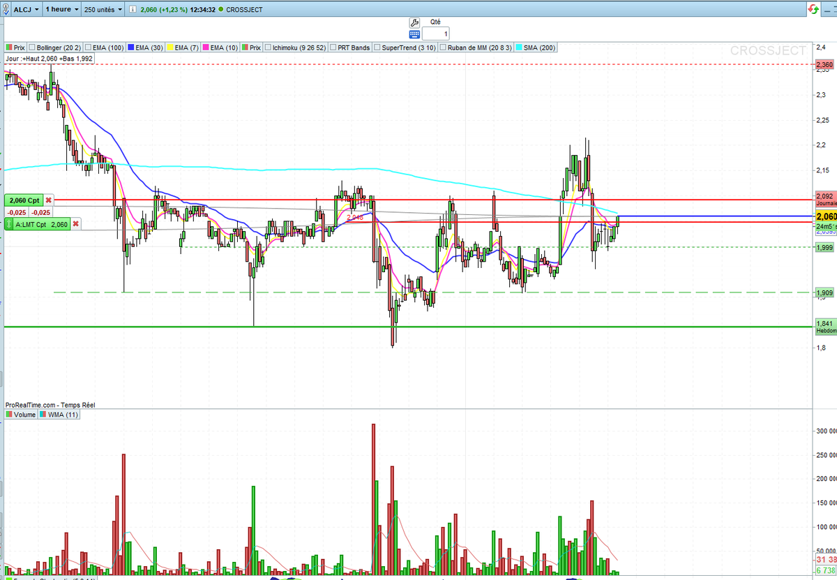Click the 2,092 Journalier price tag

pos(824,198)
